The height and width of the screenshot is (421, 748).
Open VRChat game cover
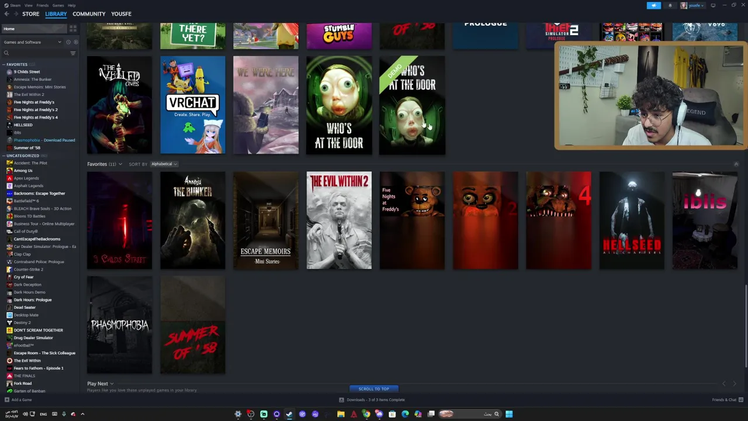point(192,105)
